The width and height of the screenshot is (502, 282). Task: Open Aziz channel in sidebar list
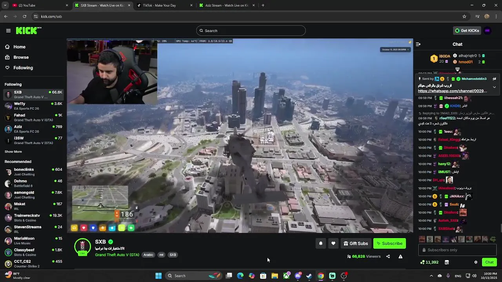coord(33,129)
